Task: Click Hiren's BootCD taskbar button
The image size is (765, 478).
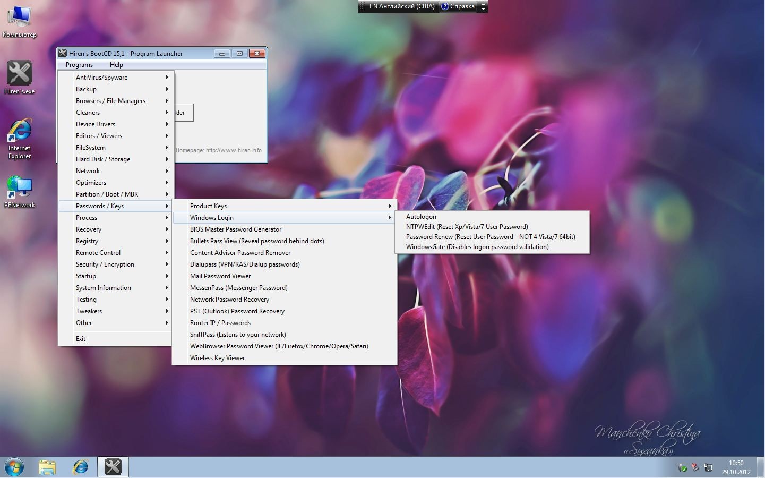Action: click(x=113, y=467)
